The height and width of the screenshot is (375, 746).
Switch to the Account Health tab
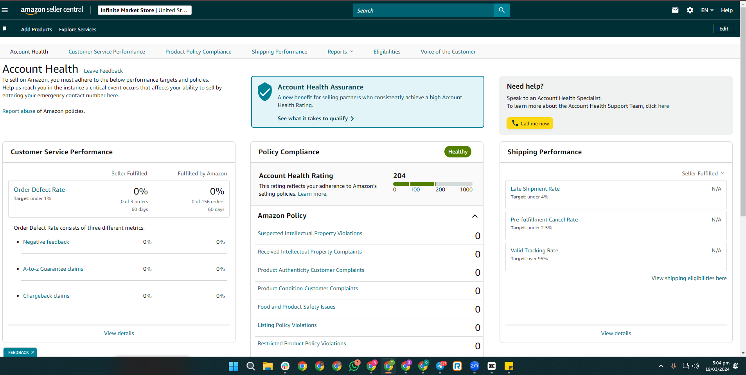[29, 52]
